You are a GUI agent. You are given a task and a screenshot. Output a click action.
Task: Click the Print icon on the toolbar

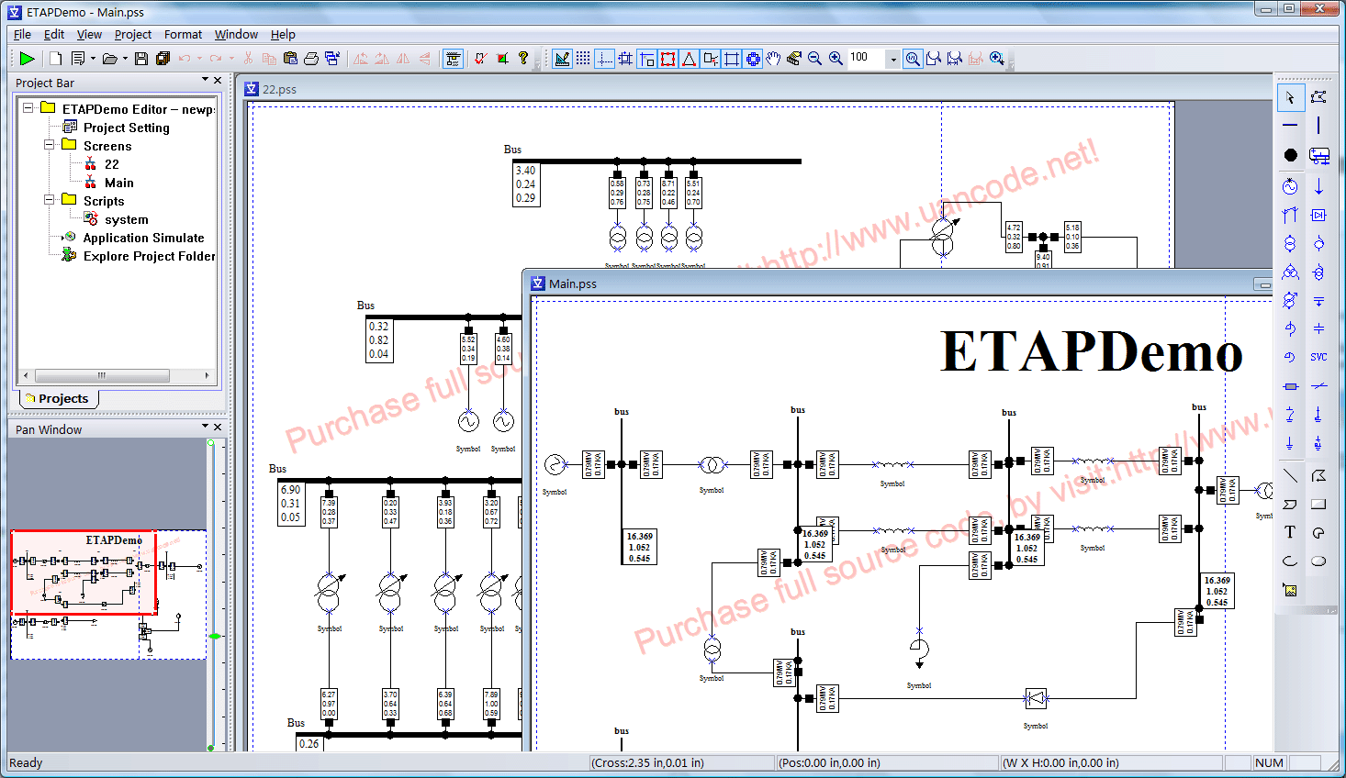(311, 57)
